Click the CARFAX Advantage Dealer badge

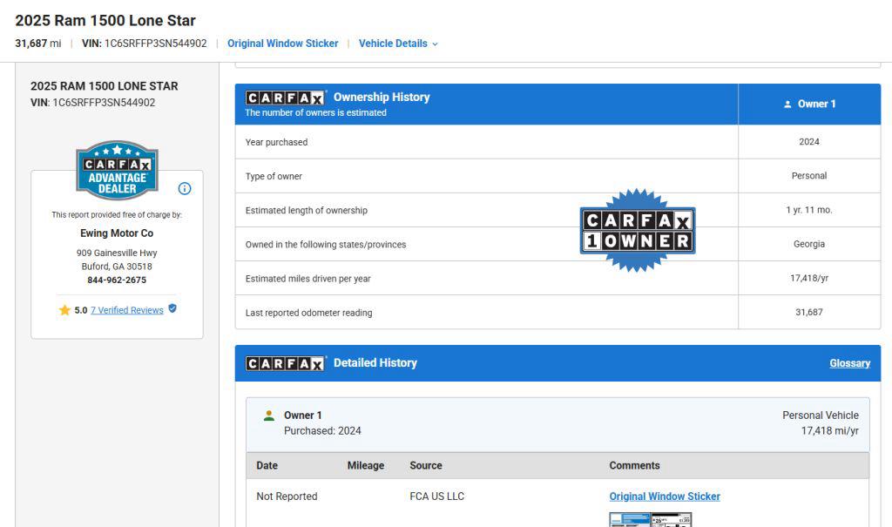(118, 171)
